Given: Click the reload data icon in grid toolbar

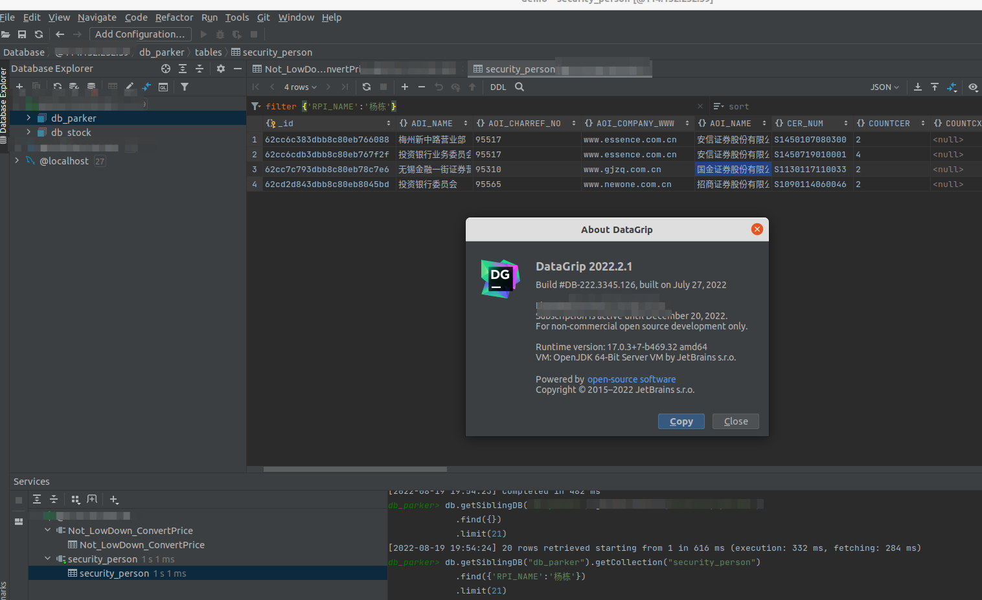Looking at the screenshot, I should coord(367,87).
